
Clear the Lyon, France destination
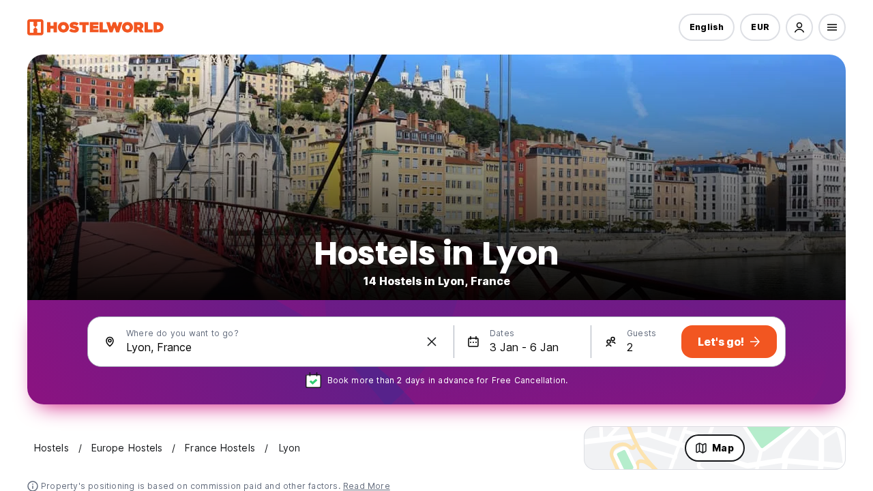(x=432, y=342)
